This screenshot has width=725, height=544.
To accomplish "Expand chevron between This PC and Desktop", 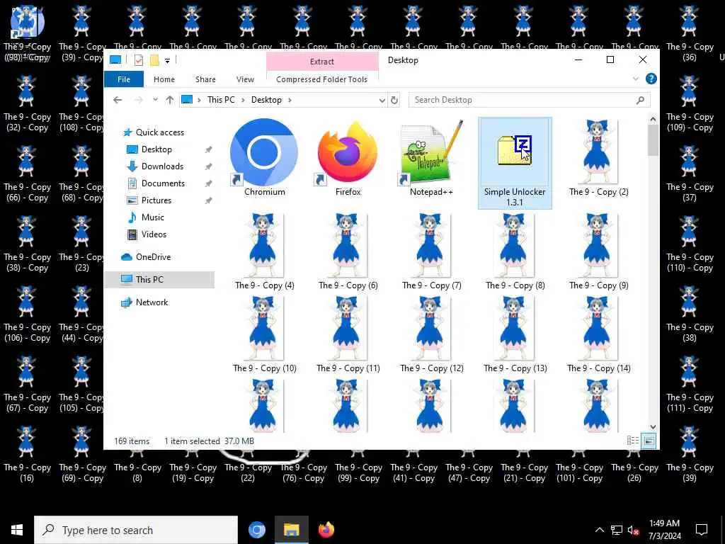I will point(244,100).
